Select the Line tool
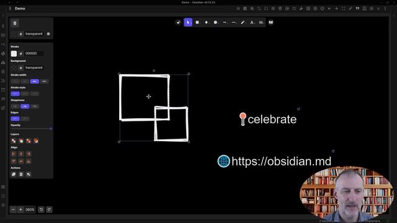 tap(234, 22)
